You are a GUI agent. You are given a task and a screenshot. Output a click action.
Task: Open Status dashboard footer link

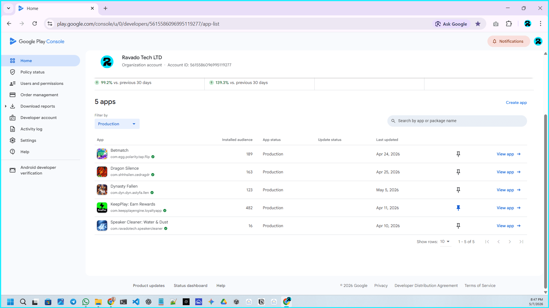click(190, 286)
